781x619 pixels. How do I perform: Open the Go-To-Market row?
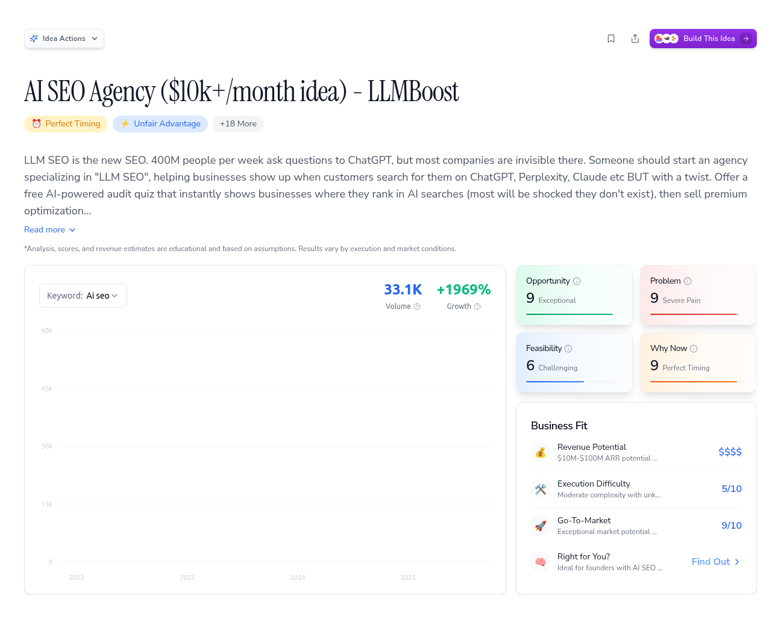pyautogui.click(x=636, y=526)
